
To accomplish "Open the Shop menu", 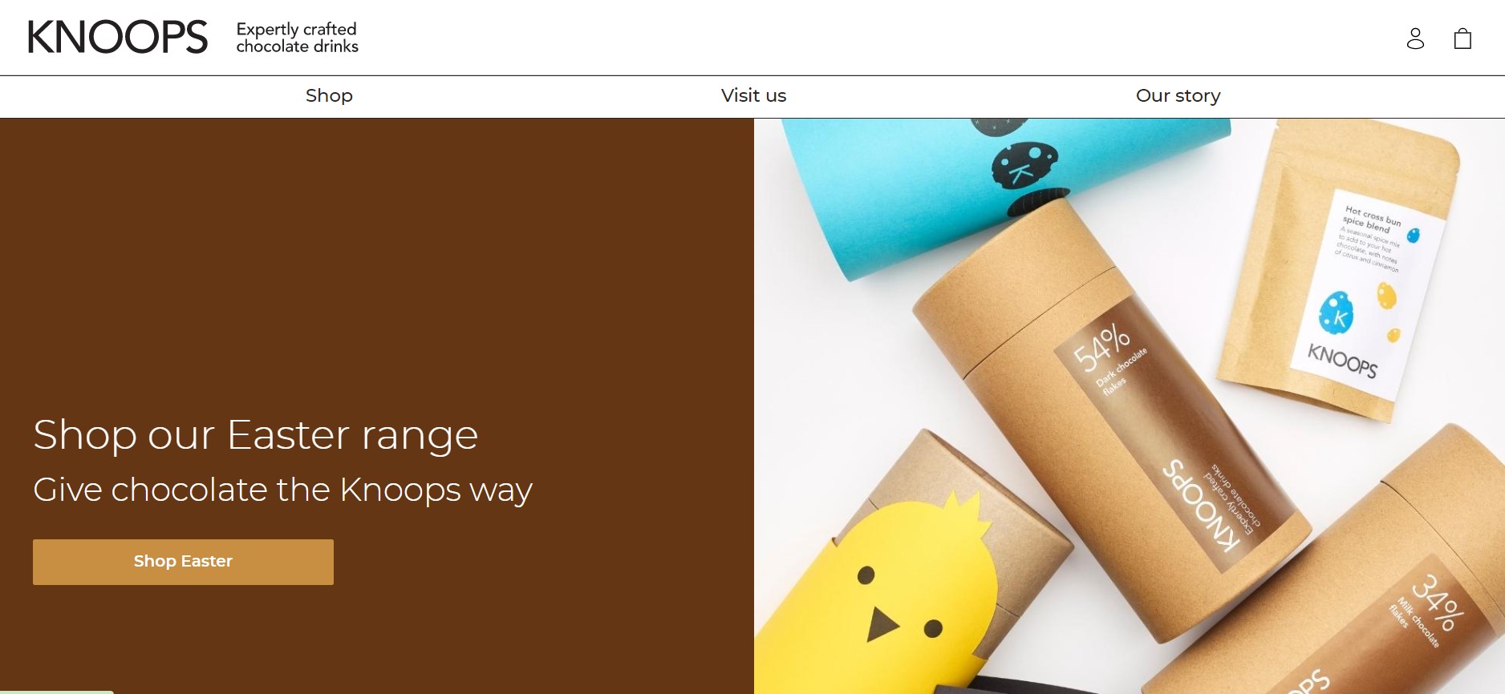I will (329, 95).
